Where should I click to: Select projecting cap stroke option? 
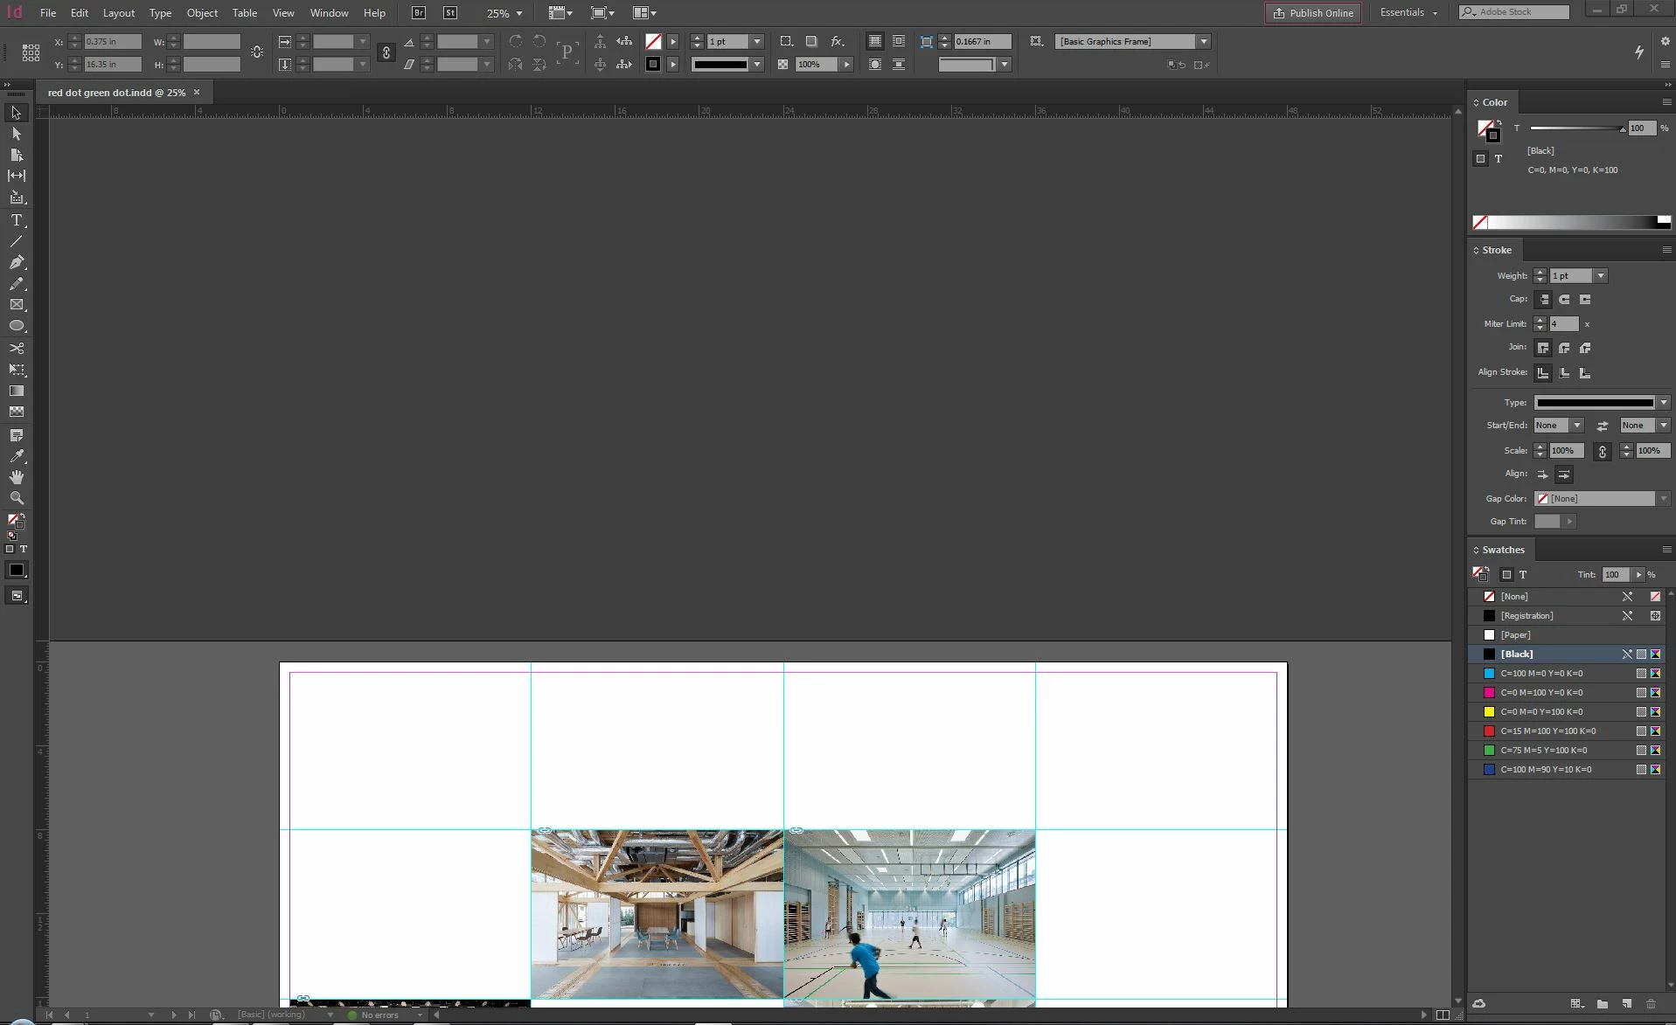click(1585, 300)
